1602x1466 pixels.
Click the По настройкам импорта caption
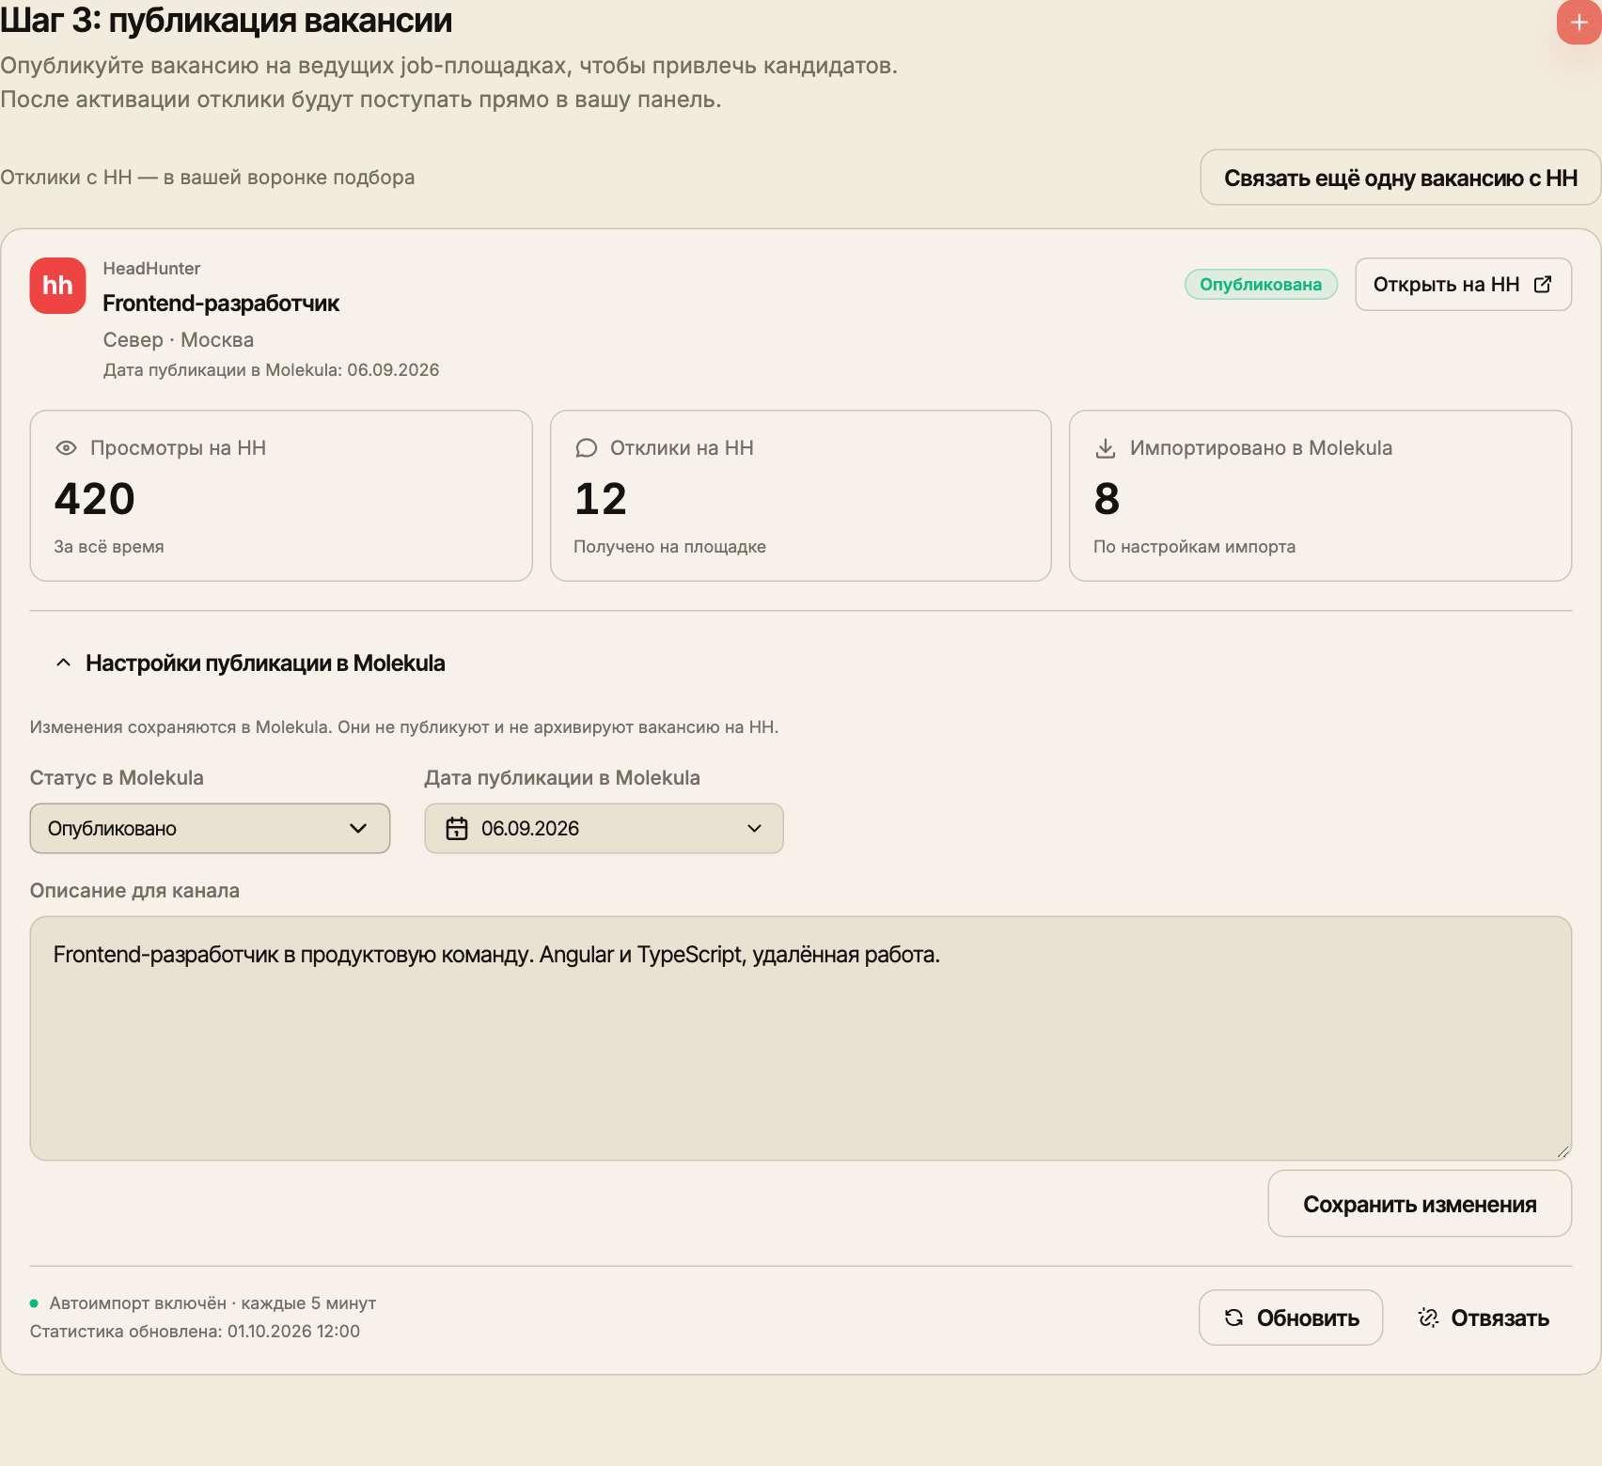[1194, 546]
